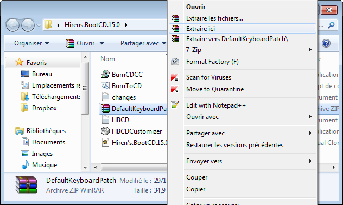Click the file list horizontal scrollbar thumb
The image size is (343, 205).
tap(134, 168)
